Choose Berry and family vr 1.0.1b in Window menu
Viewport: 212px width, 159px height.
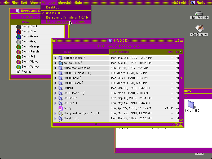tap(66, 17)
